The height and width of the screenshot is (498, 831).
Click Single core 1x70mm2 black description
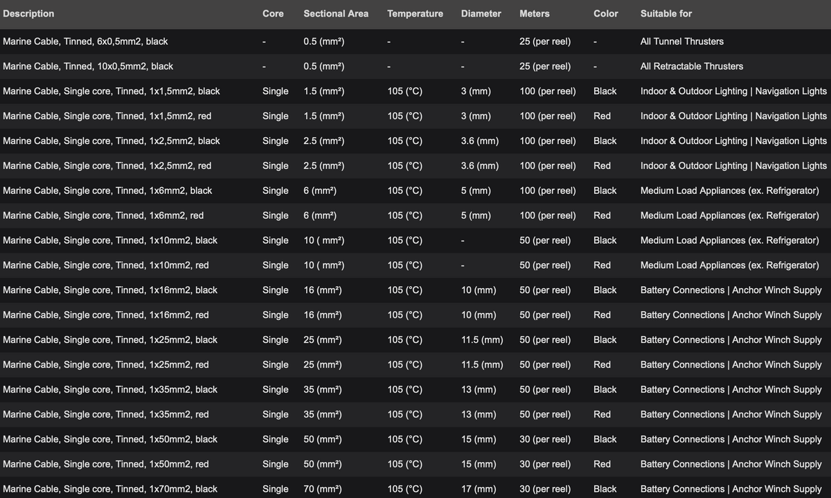click(110, 489)
